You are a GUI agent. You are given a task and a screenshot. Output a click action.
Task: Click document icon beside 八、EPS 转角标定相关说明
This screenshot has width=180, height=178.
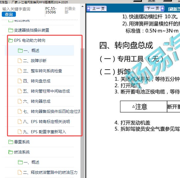(20, 122)
